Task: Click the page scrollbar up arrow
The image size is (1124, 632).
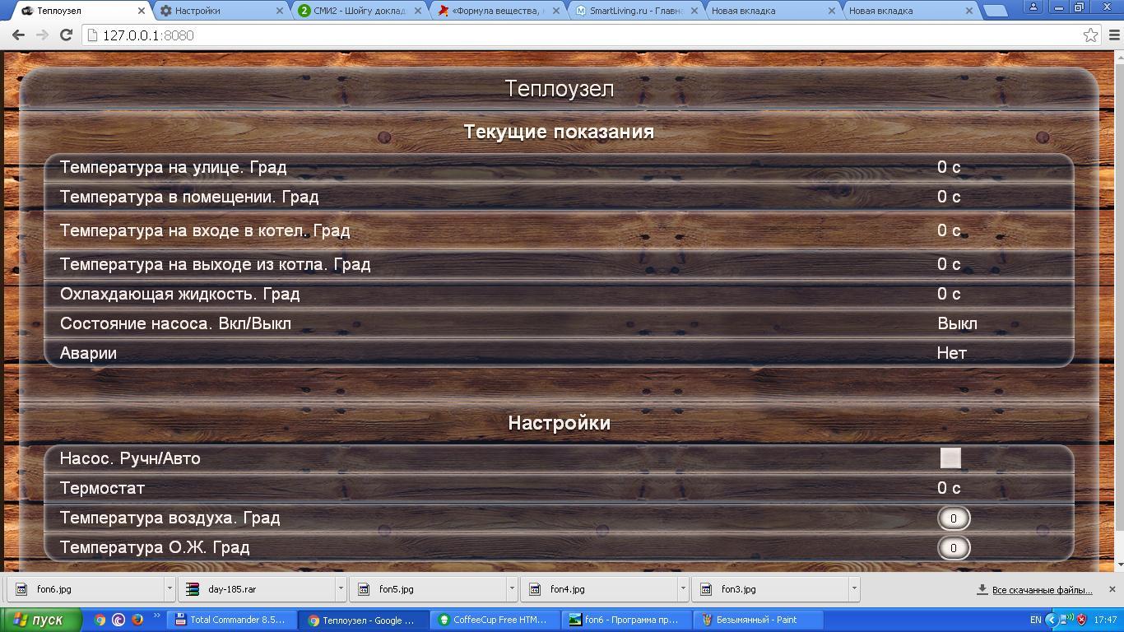Action: pyautogui.click(x=1118, y=57)
